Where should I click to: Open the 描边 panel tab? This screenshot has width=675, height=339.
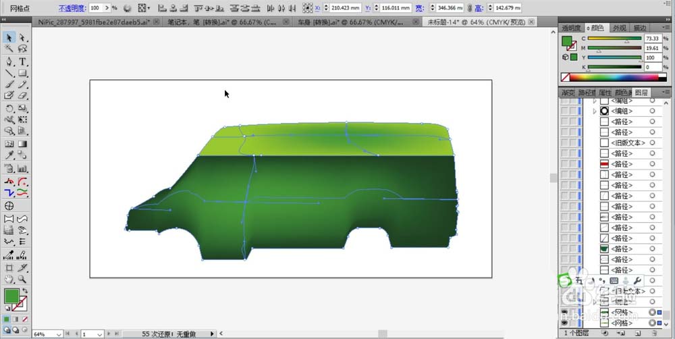(x=639, y=28)
